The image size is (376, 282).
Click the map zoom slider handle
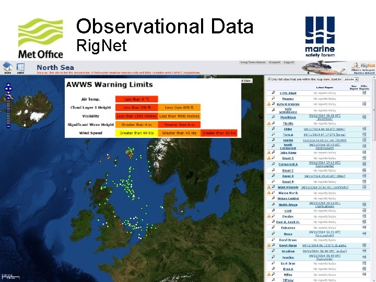pos(9,111)
